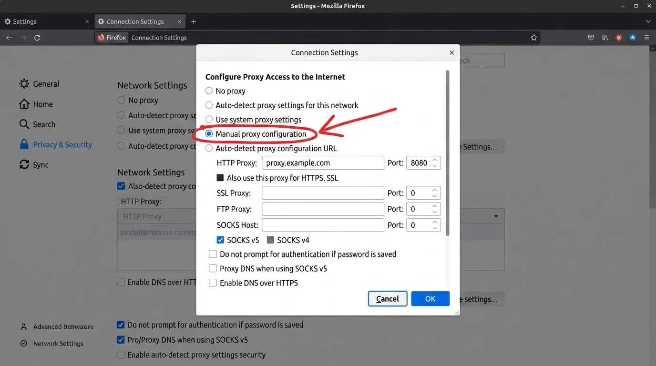Toggle Also use this proxy for HTTPS, SSL
Screen dimensions: 656x366
(220, 178)
